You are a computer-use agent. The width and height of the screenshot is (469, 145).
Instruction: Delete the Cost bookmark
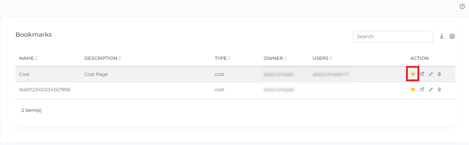coord(439,74)
